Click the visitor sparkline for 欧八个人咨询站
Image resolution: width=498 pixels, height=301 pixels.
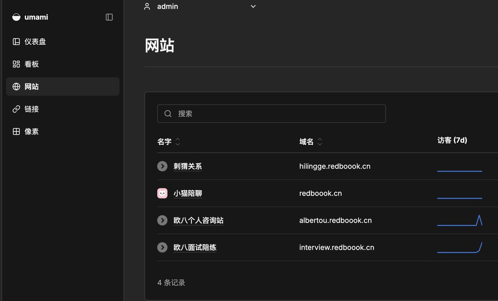pyautogui.click(x=460, y=220)
